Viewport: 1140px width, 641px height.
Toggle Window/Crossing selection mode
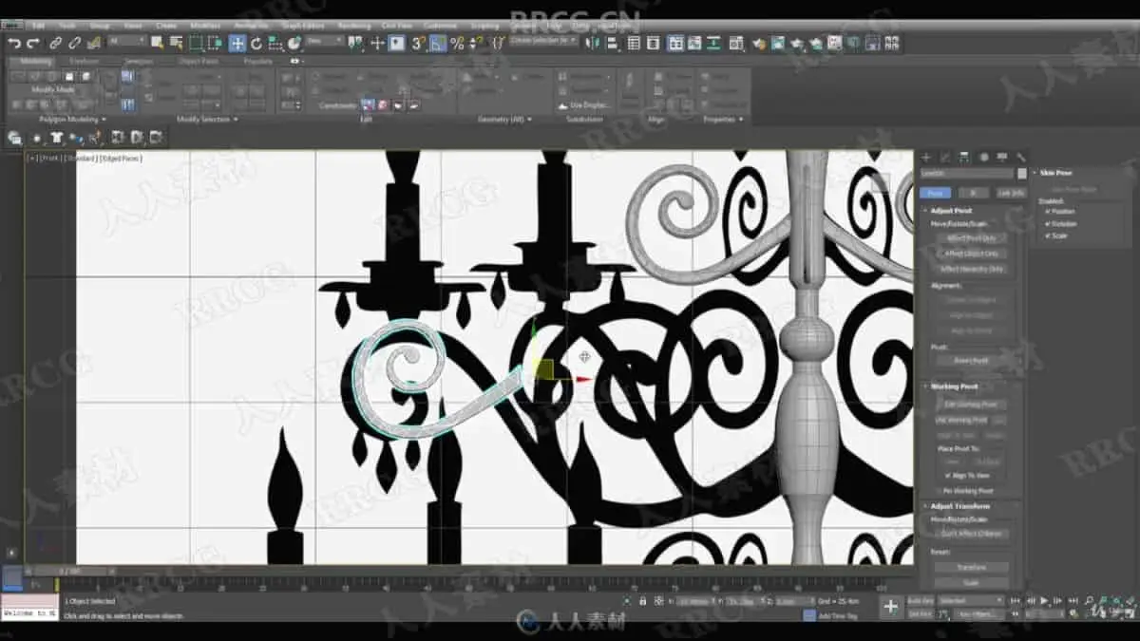pos(217,43)
